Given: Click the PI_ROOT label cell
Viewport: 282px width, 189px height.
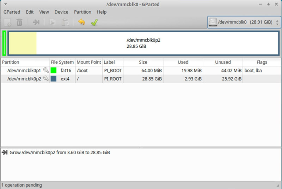Looking at the screenshot, I should [113, 79].
